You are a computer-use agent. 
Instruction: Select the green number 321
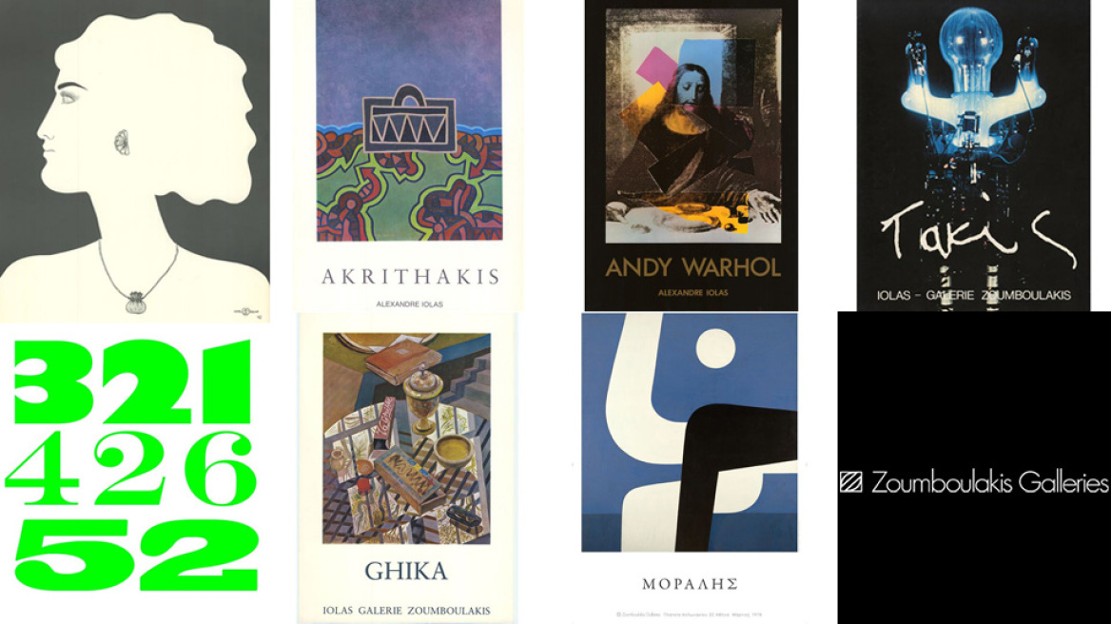click(132, 381)
